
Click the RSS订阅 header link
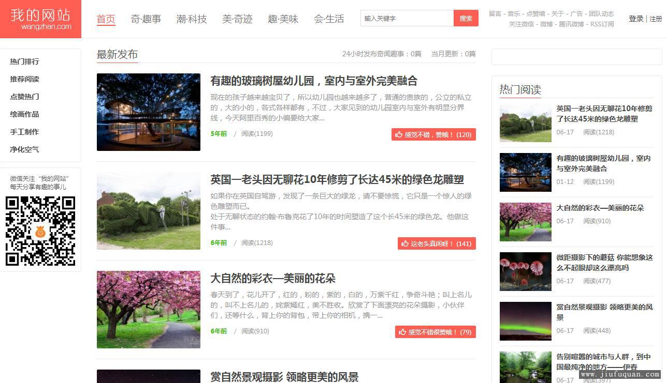[602, 24]
